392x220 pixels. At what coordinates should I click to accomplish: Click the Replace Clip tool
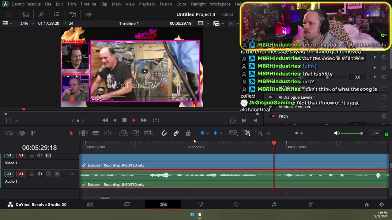coord(148,133)
